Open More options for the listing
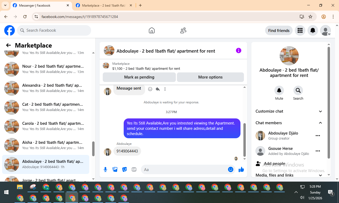This screenshot has width=339, height=203. pos(210,77)
